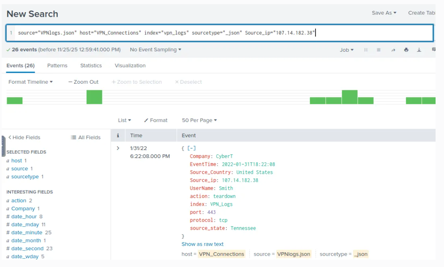Open the Format button for events
This screenshot has width=444, height=267.
155,120
